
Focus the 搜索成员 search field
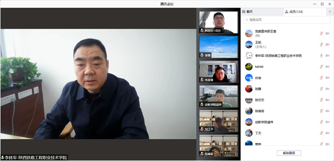[x=287, y=20]
